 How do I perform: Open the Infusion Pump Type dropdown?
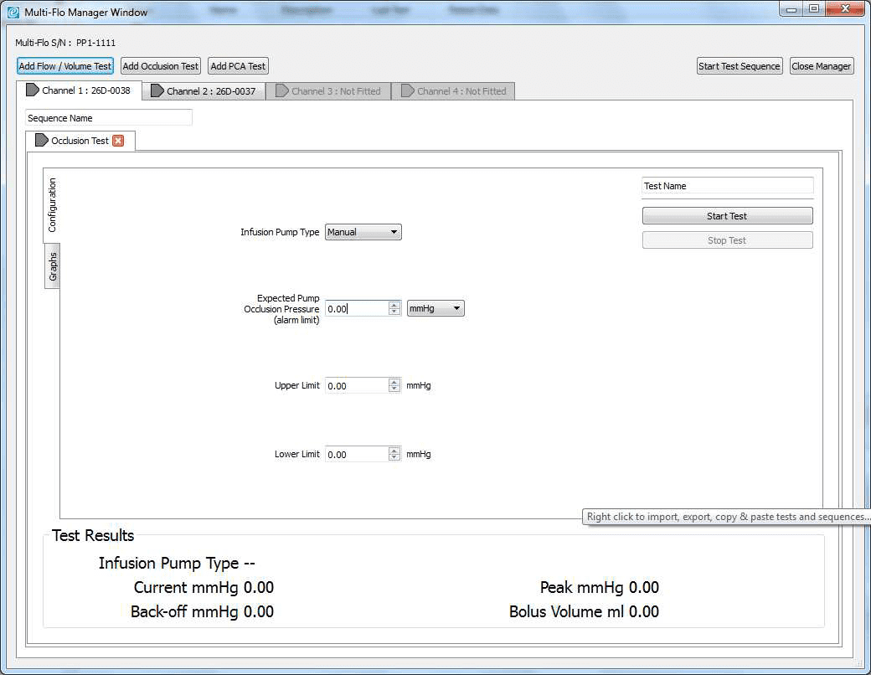click(363, 232)
